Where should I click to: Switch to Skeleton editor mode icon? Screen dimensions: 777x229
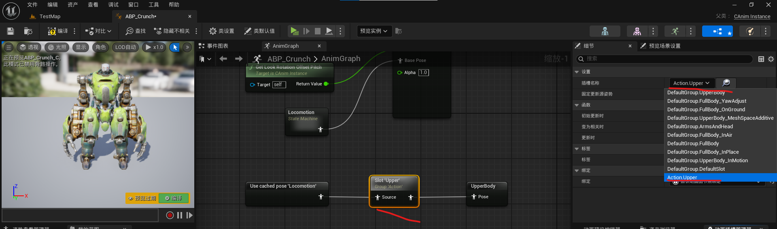(x=605, y=31)
